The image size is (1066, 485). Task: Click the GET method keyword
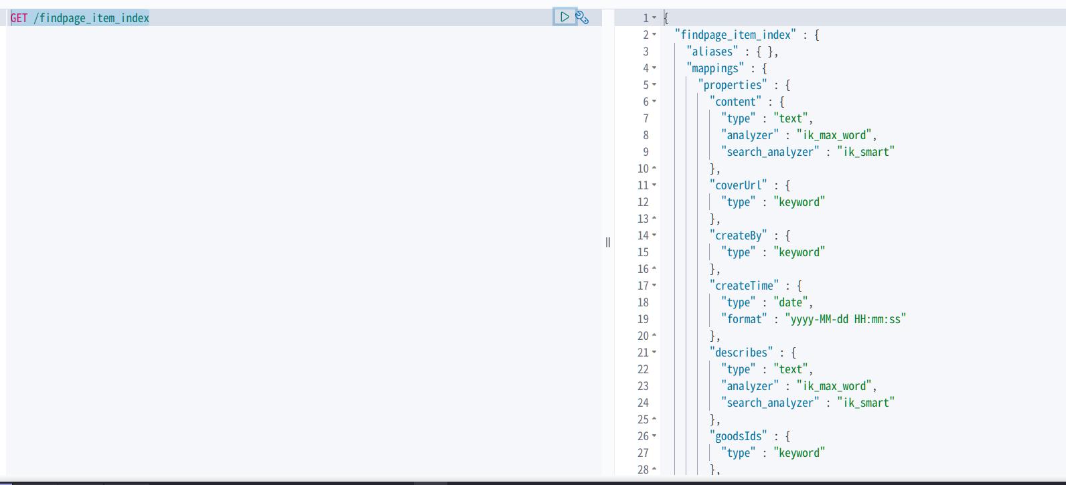pos(19,18)
